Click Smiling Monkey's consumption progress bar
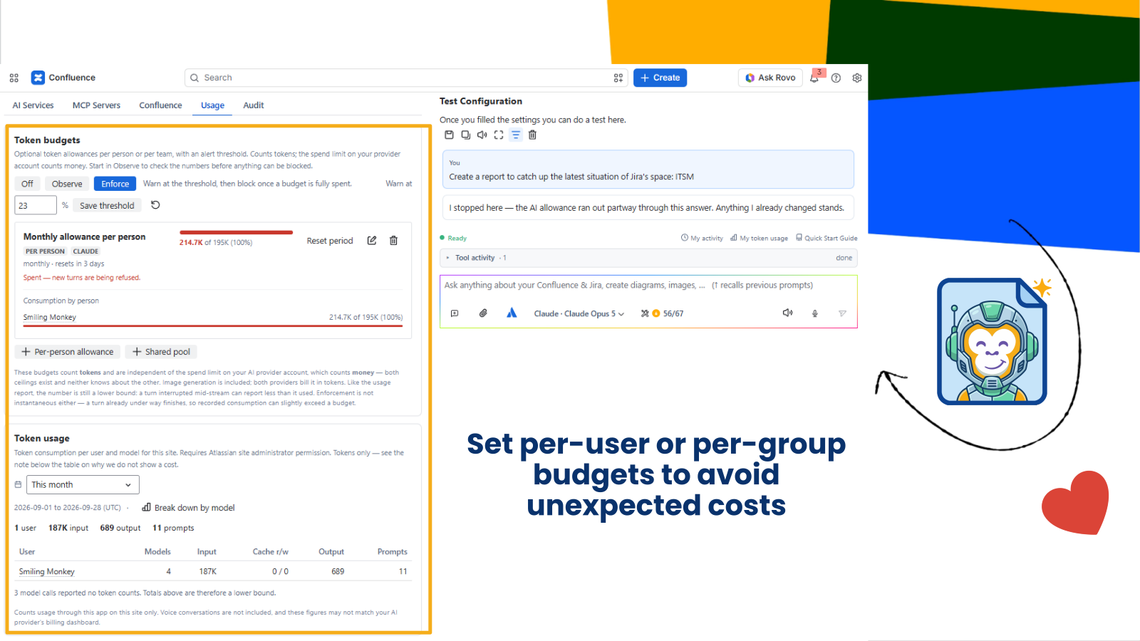This screenshot has height=641, width=1140. pyautogui.click(x=213, y=326)
